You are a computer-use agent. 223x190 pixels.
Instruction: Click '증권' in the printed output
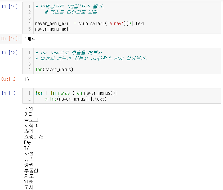point(29,165)
